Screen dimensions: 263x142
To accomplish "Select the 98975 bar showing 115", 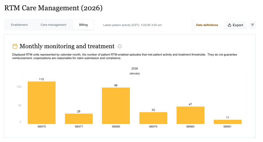I will coord(42,103).
